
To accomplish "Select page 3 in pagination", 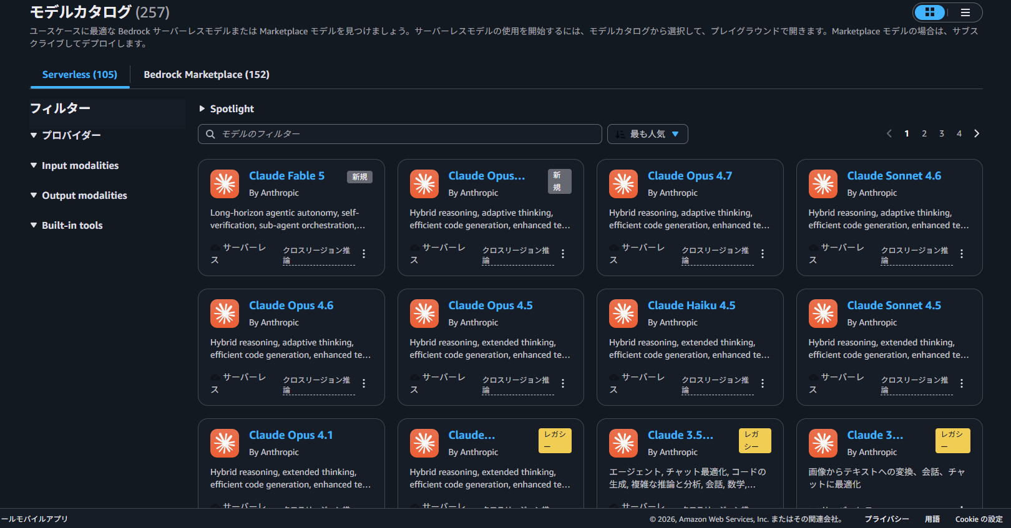I will 942,133.
